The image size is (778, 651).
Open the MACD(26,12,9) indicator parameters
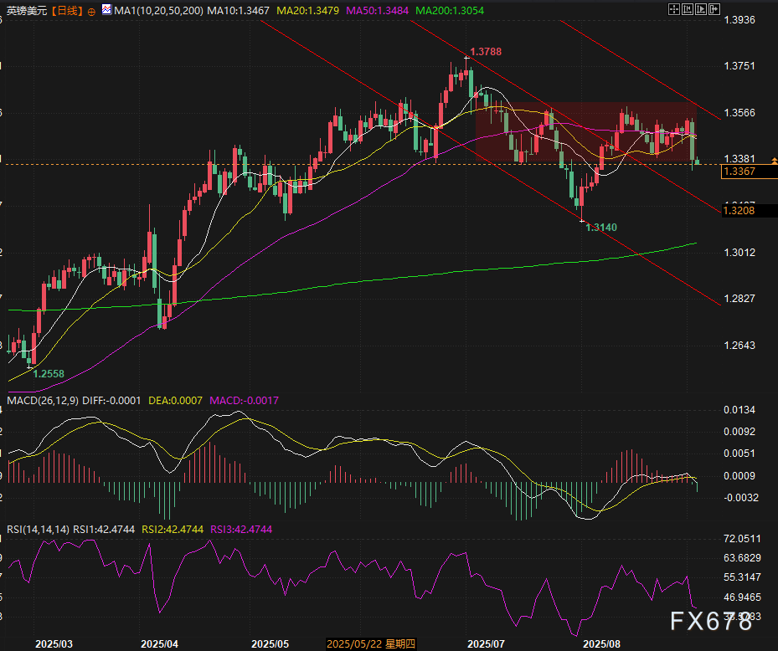(x=43, y=401)
